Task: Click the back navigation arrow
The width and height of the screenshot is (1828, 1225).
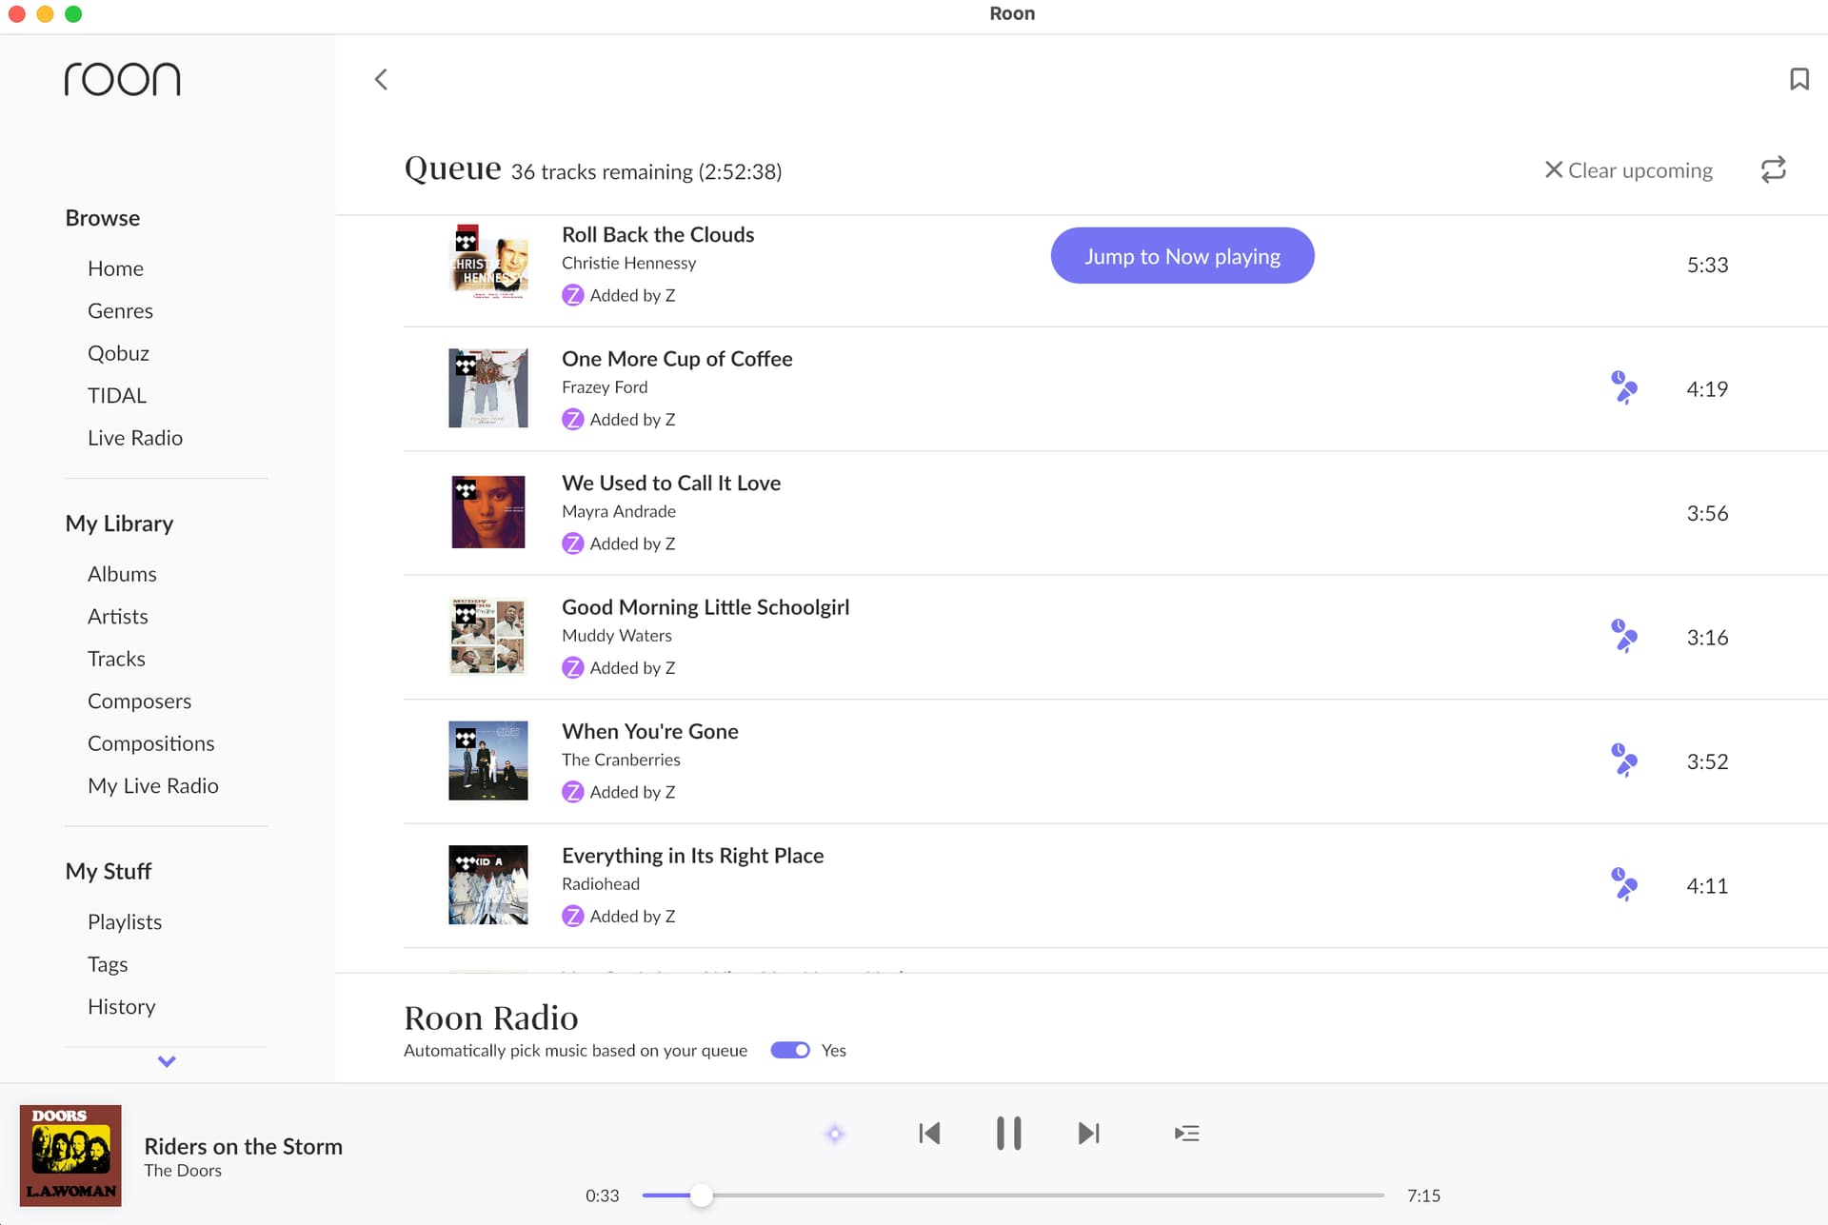Action: pyautogui.click(x=381, y=79)
